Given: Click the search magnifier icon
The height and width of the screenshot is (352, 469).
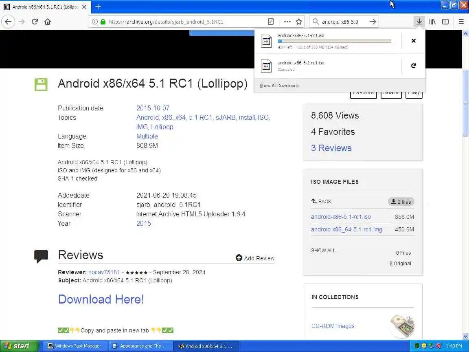Looking at the screenshot, I should (316, 22).
